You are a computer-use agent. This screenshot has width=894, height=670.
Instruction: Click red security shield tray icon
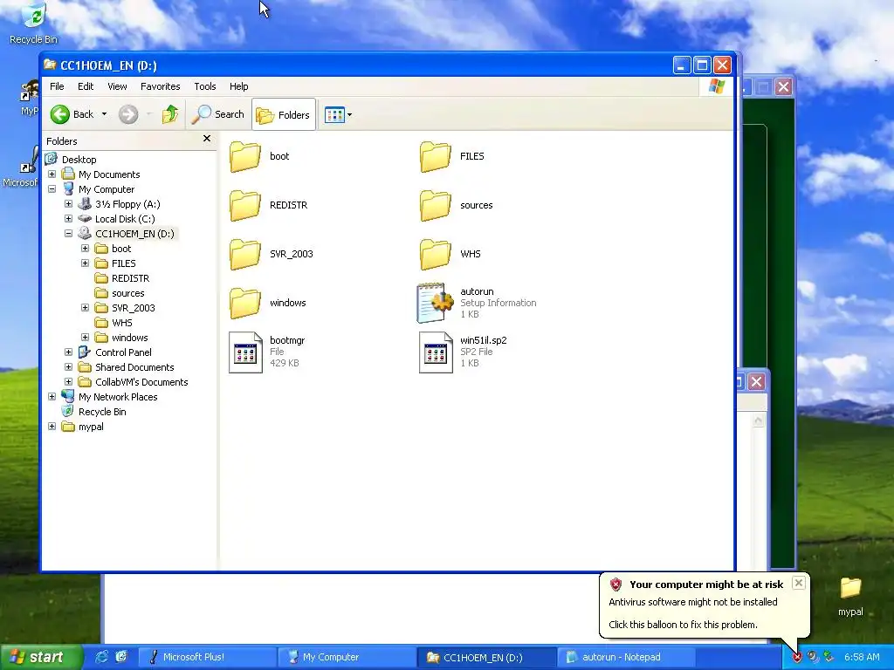[796, 657]
